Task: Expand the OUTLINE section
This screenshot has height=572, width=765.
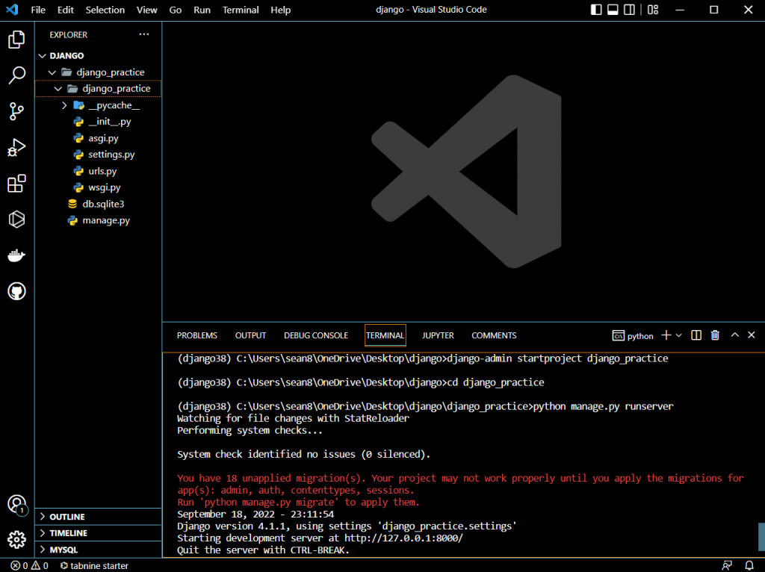Action: click(x=99, y=517)
